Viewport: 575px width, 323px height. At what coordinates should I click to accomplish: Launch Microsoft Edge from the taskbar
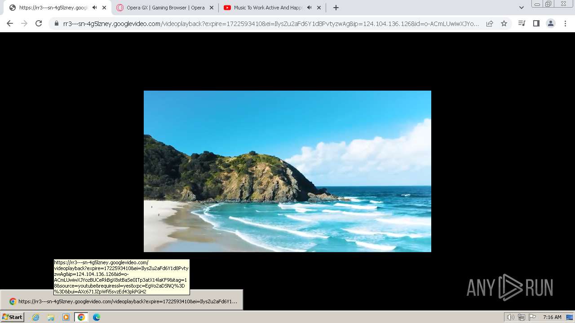pos(96,317)
